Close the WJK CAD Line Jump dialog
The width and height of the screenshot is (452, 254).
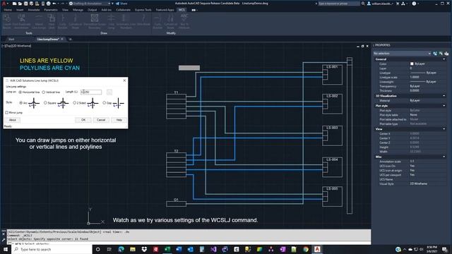(x=124, y=80)
